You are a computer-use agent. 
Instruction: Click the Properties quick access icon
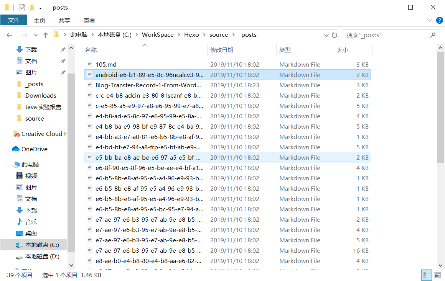pyautogui.click(x=22, y=7)
